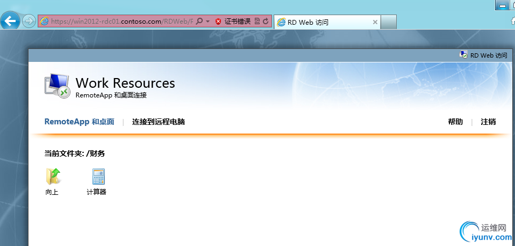The width and height of the screenshot is (515, 246).
Task: Minimize the browser window
Action: (502, 5)
